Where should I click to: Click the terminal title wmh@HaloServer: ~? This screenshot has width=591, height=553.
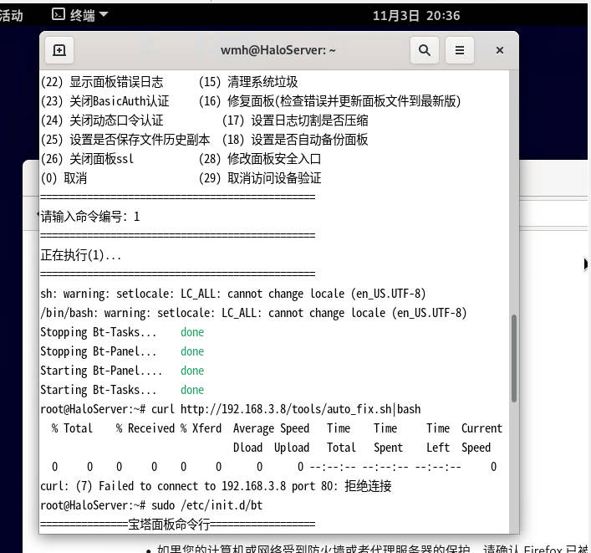pos(278,50)
